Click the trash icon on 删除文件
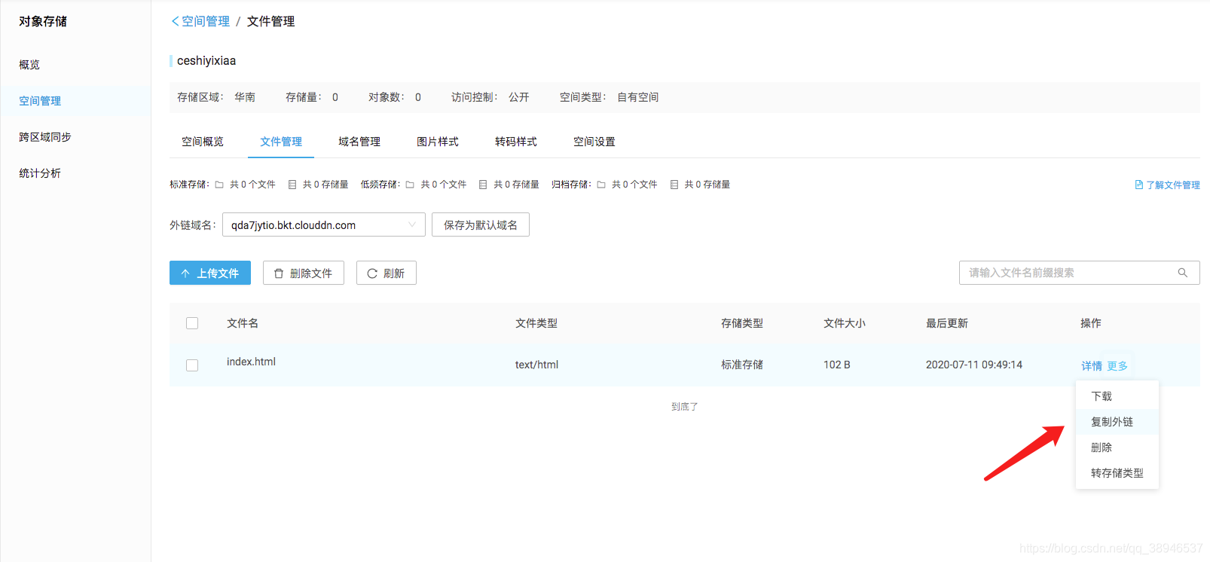This screenshot has height=562, width=1210. (279, 273)
